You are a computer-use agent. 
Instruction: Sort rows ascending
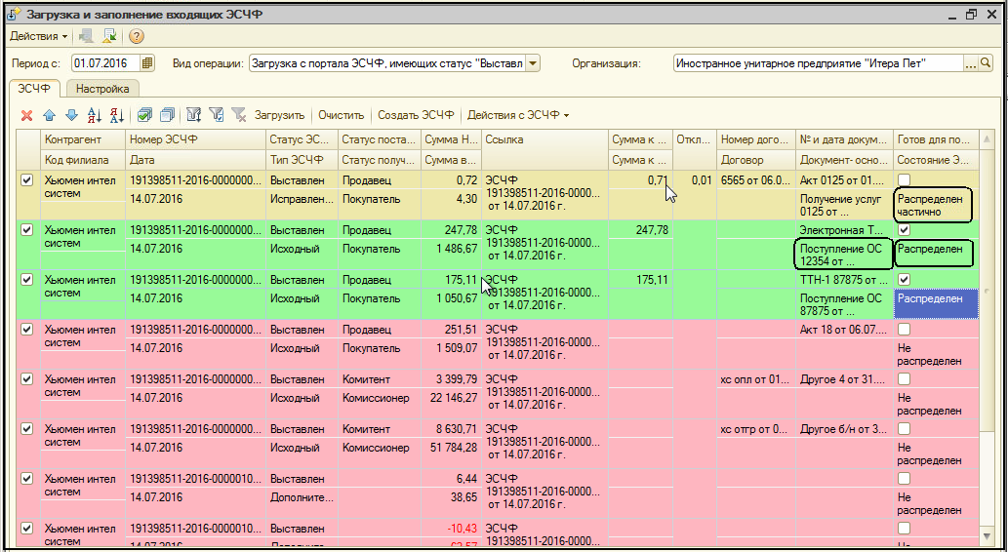(94, 115)
